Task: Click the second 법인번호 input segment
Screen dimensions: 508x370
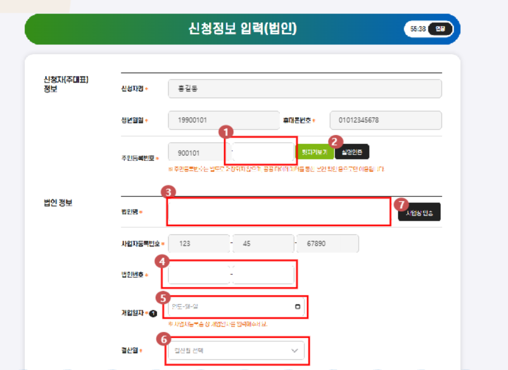Action: (x=263, y=274)
